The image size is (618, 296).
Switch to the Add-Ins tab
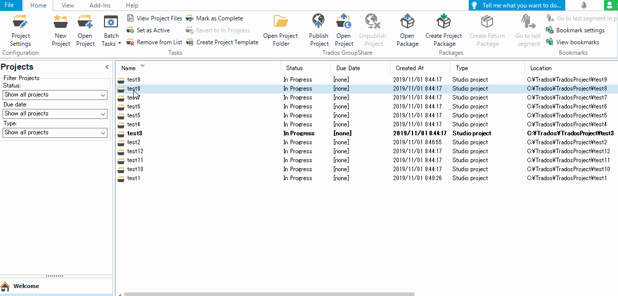tap(100, 5)
